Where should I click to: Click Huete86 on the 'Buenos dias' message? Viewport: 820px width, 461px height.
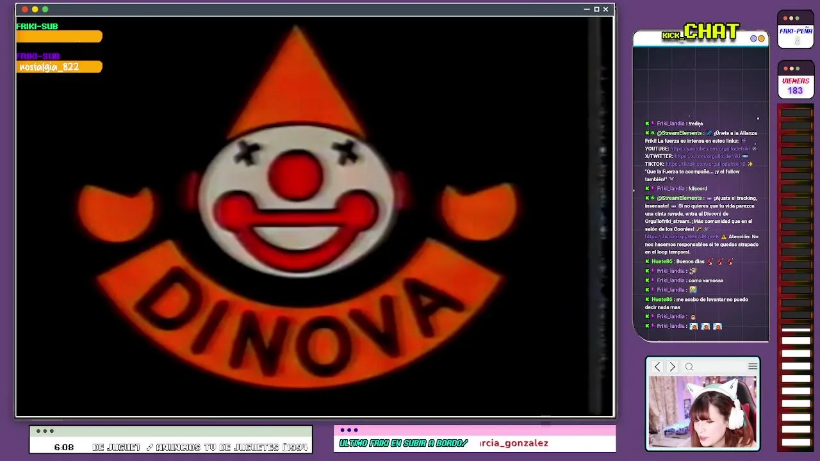[662, 261]
